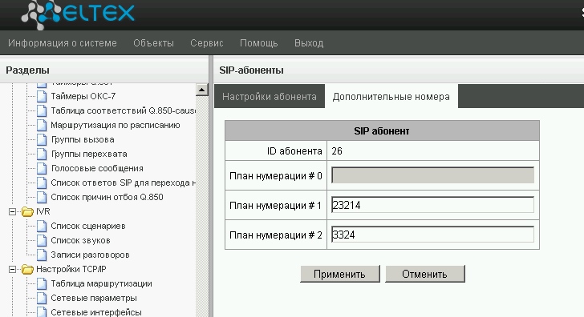Collapse the Настройки TCP/IP folder node

pos(12,269)
